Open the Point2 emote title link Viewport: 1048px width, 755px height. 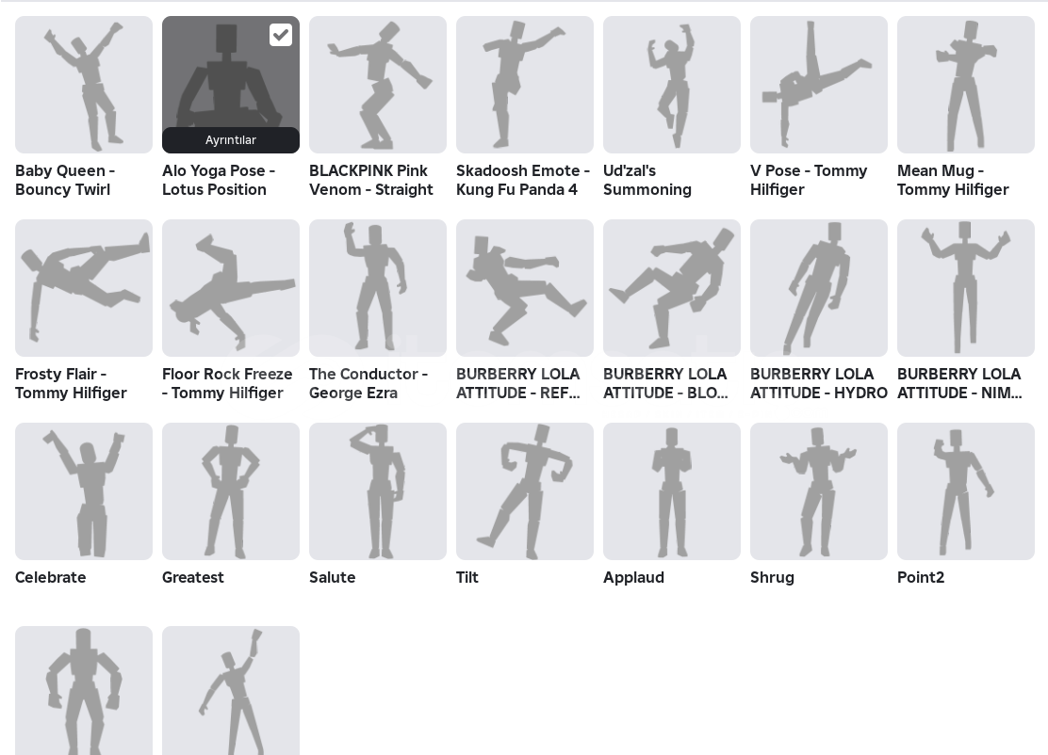pos(921,577)
